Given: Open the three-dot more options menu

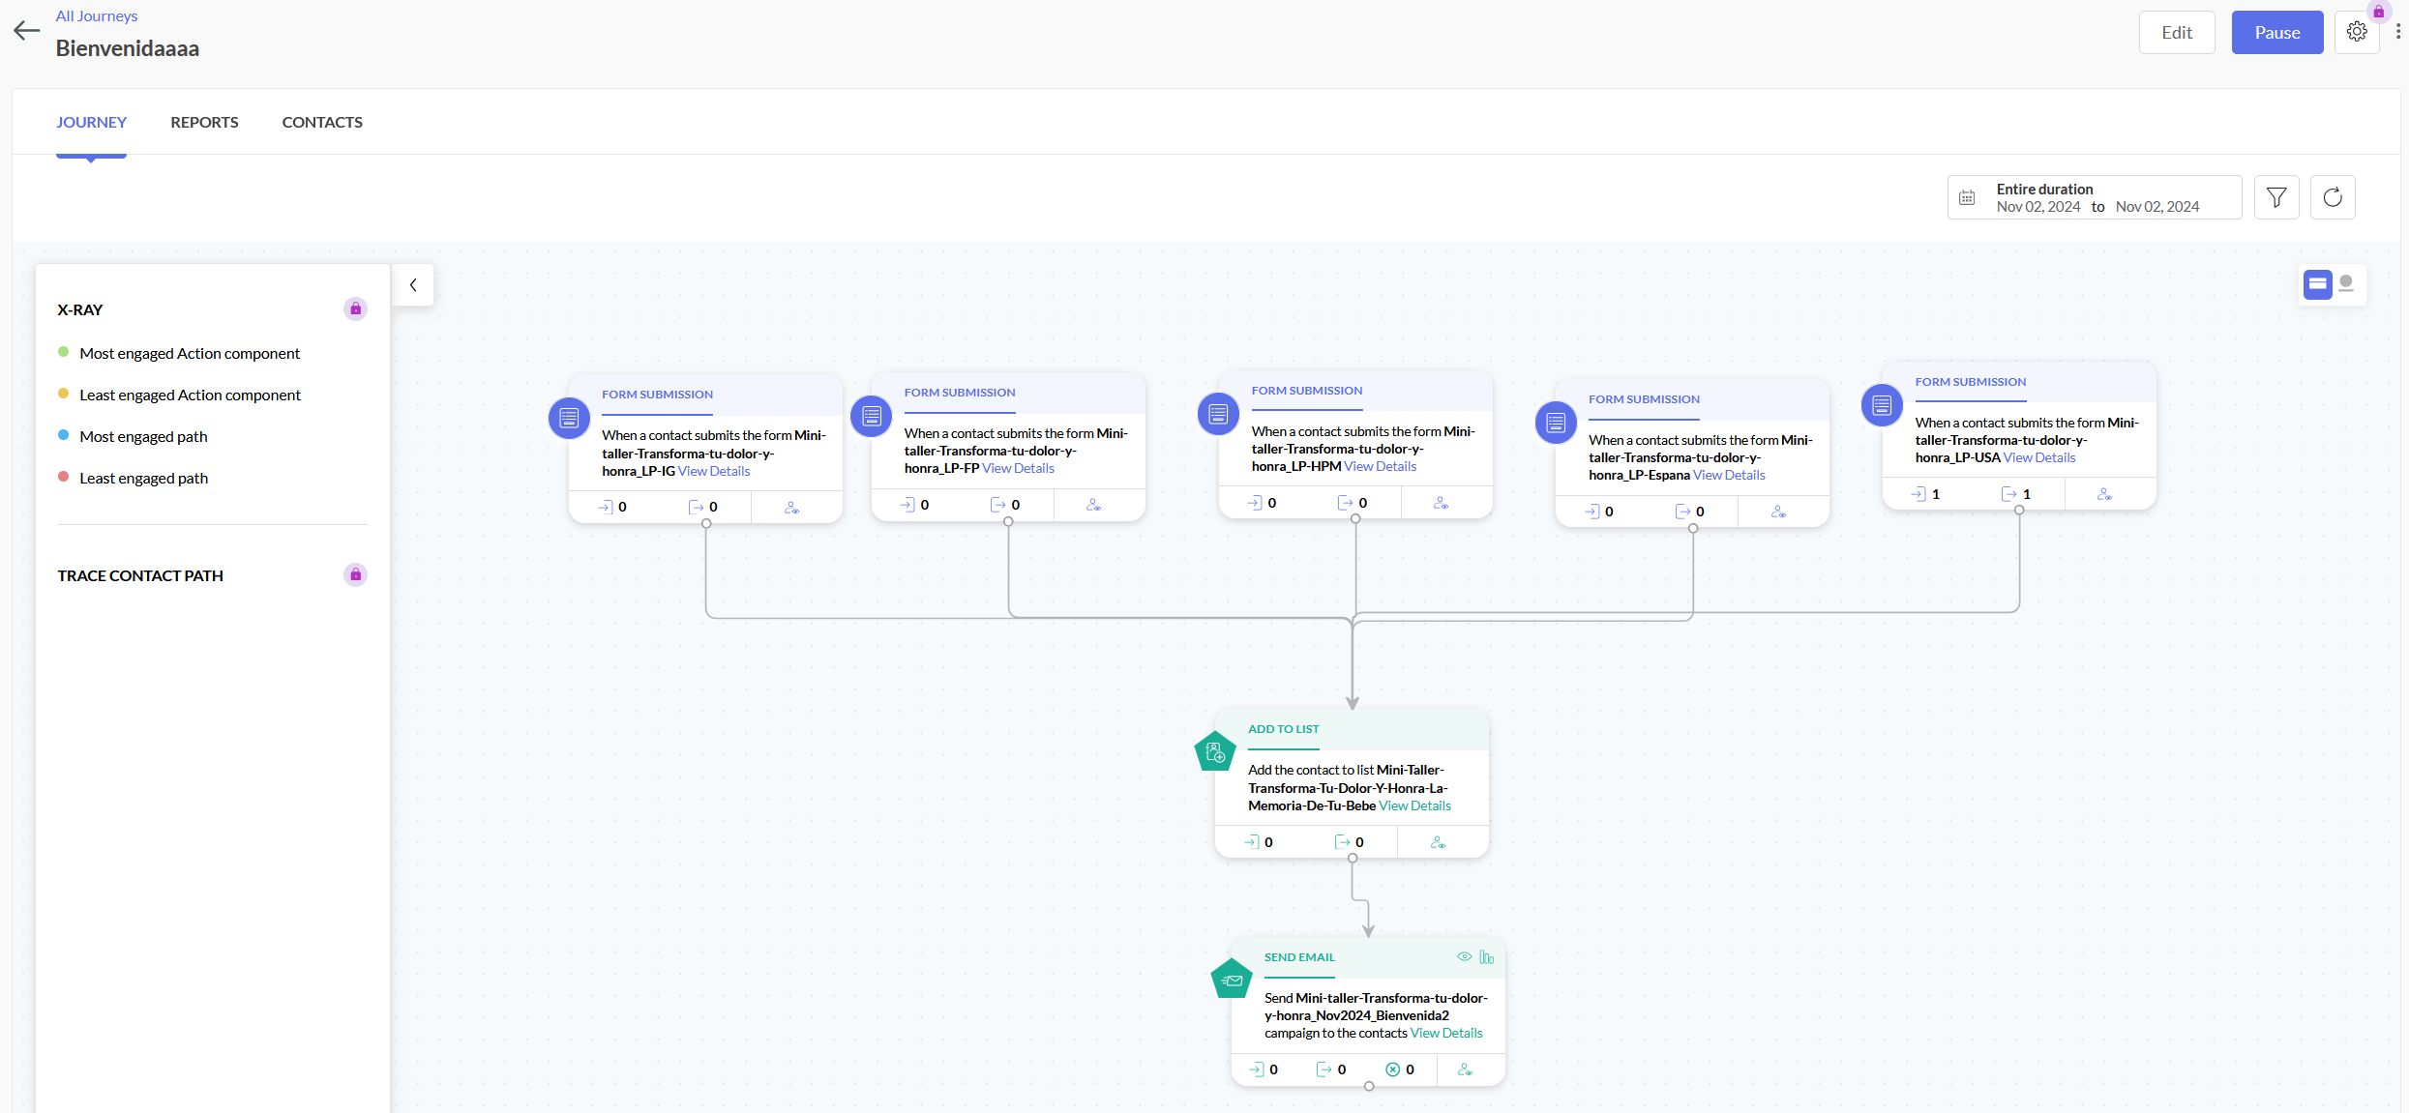Looking at the screenshot, I should point(2398,32).
